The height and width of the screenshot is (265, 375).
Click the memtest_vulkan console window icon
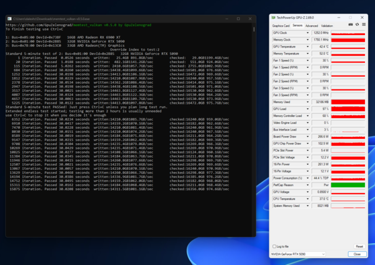[x=9, y=19]
